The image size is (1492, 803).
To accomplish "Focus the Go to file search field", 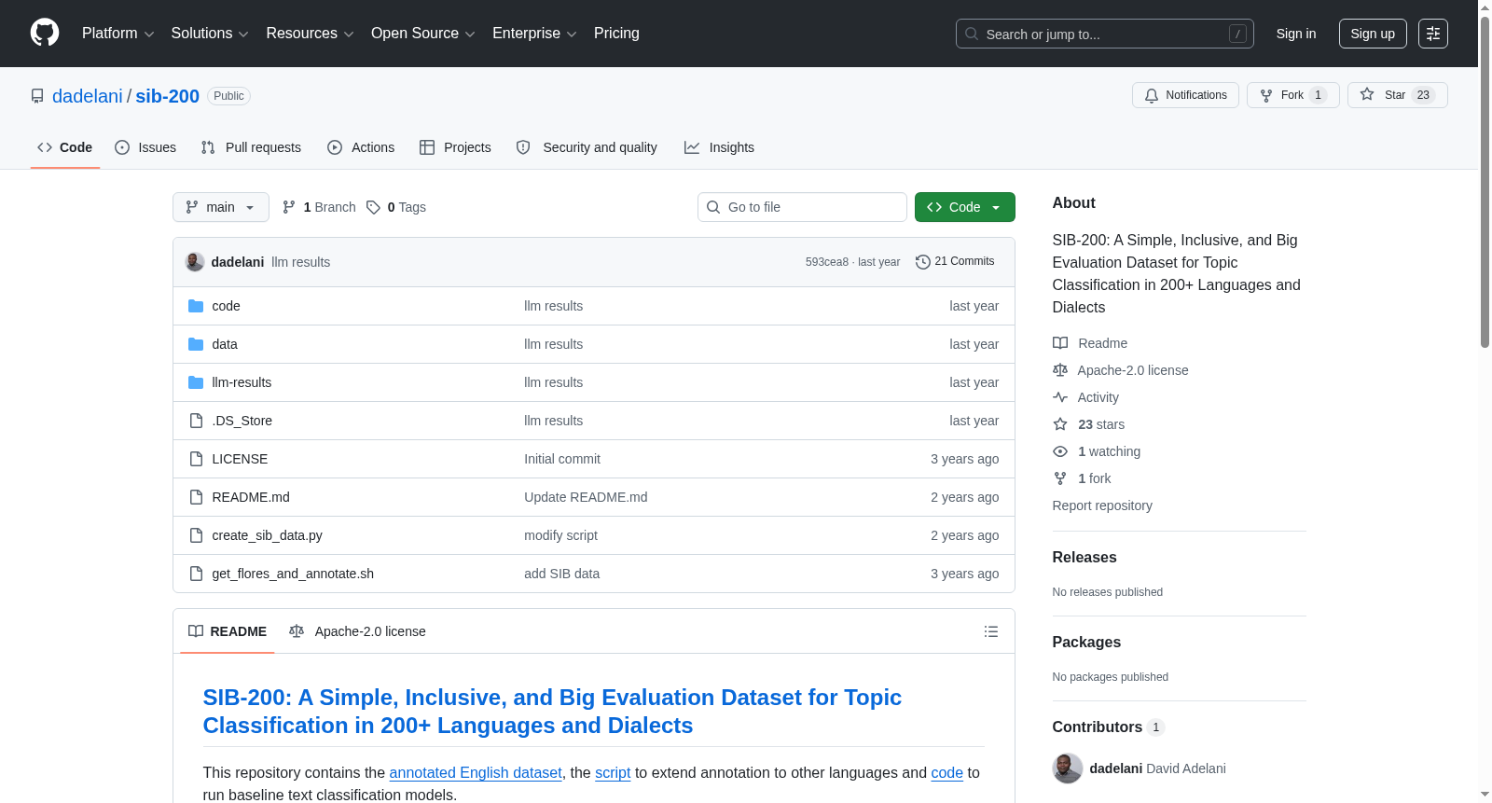I will tap(802, 207).
